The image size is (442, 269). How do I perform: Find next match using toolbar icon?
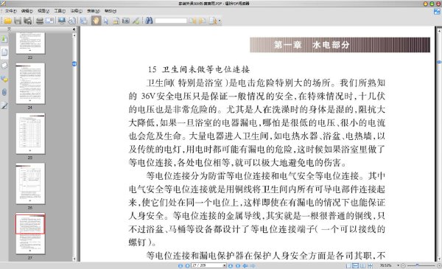click(202, 21)
